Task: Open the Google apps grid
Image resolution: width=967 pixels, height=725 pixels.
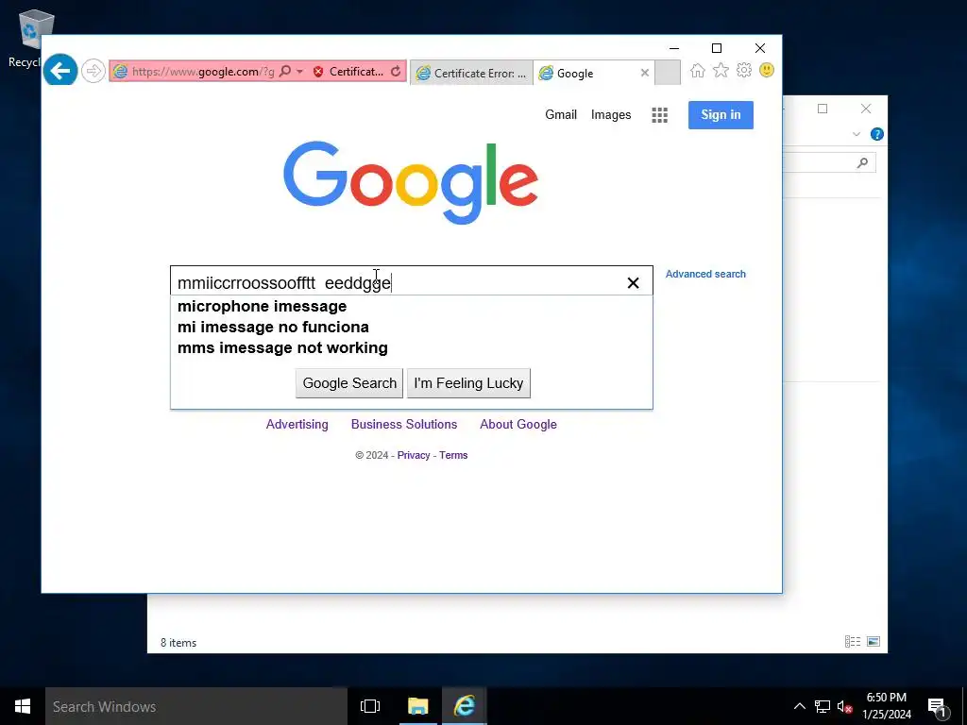Action: 659,114
